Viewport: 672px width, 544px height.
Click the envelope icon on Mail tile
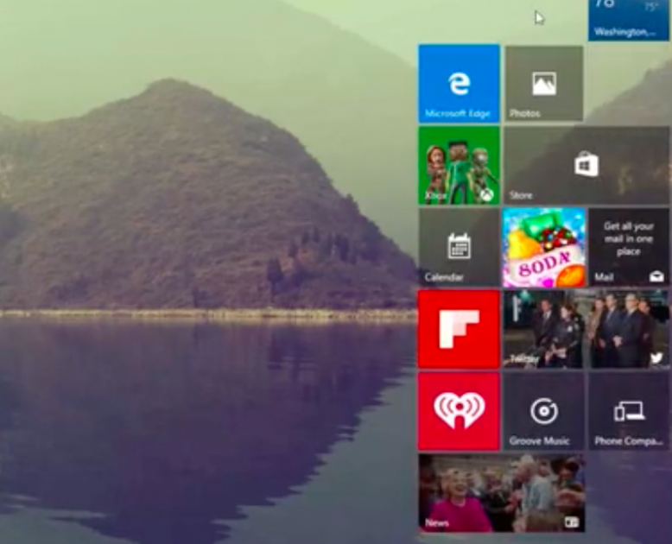pos(656,276)
